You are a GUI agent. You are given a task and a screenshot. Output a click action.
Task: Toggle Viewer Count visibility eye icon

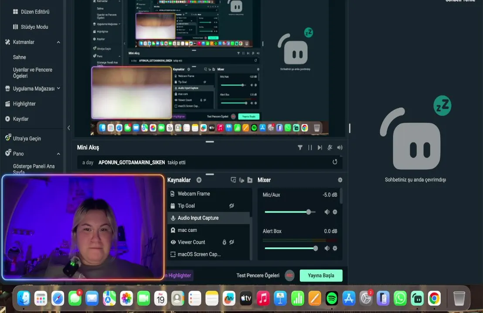click(x=231, y=242)
